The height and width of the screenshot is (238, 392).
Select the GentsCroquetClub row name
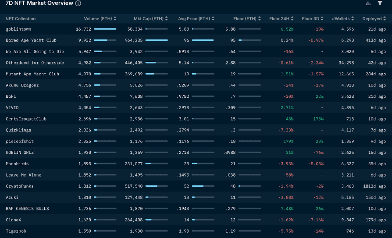point(26,119)
